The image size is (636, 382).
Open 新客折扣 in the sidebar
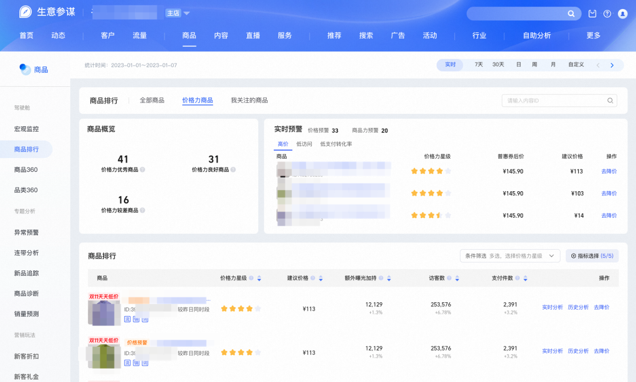point(27,356)
